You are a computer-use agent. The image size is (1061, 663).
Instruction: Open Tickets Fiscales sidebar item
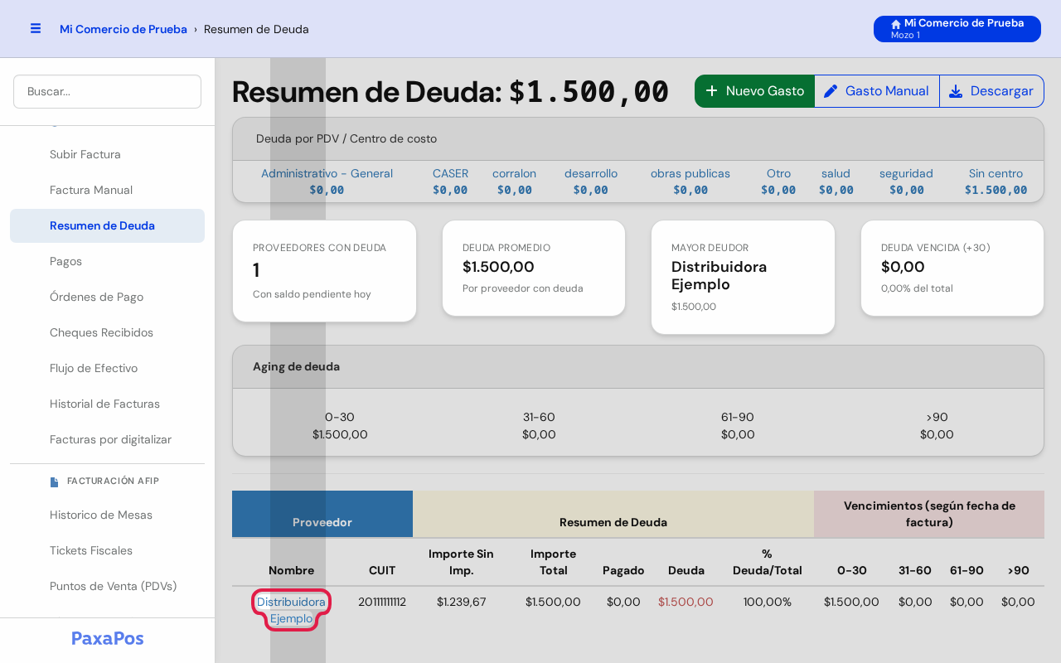coord(107,550)
